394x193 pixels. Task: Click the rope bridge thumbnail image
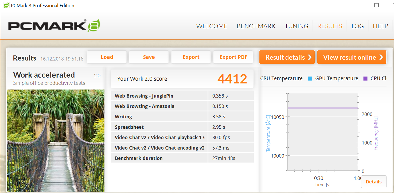pyautogui.click(x=55, y=141)
